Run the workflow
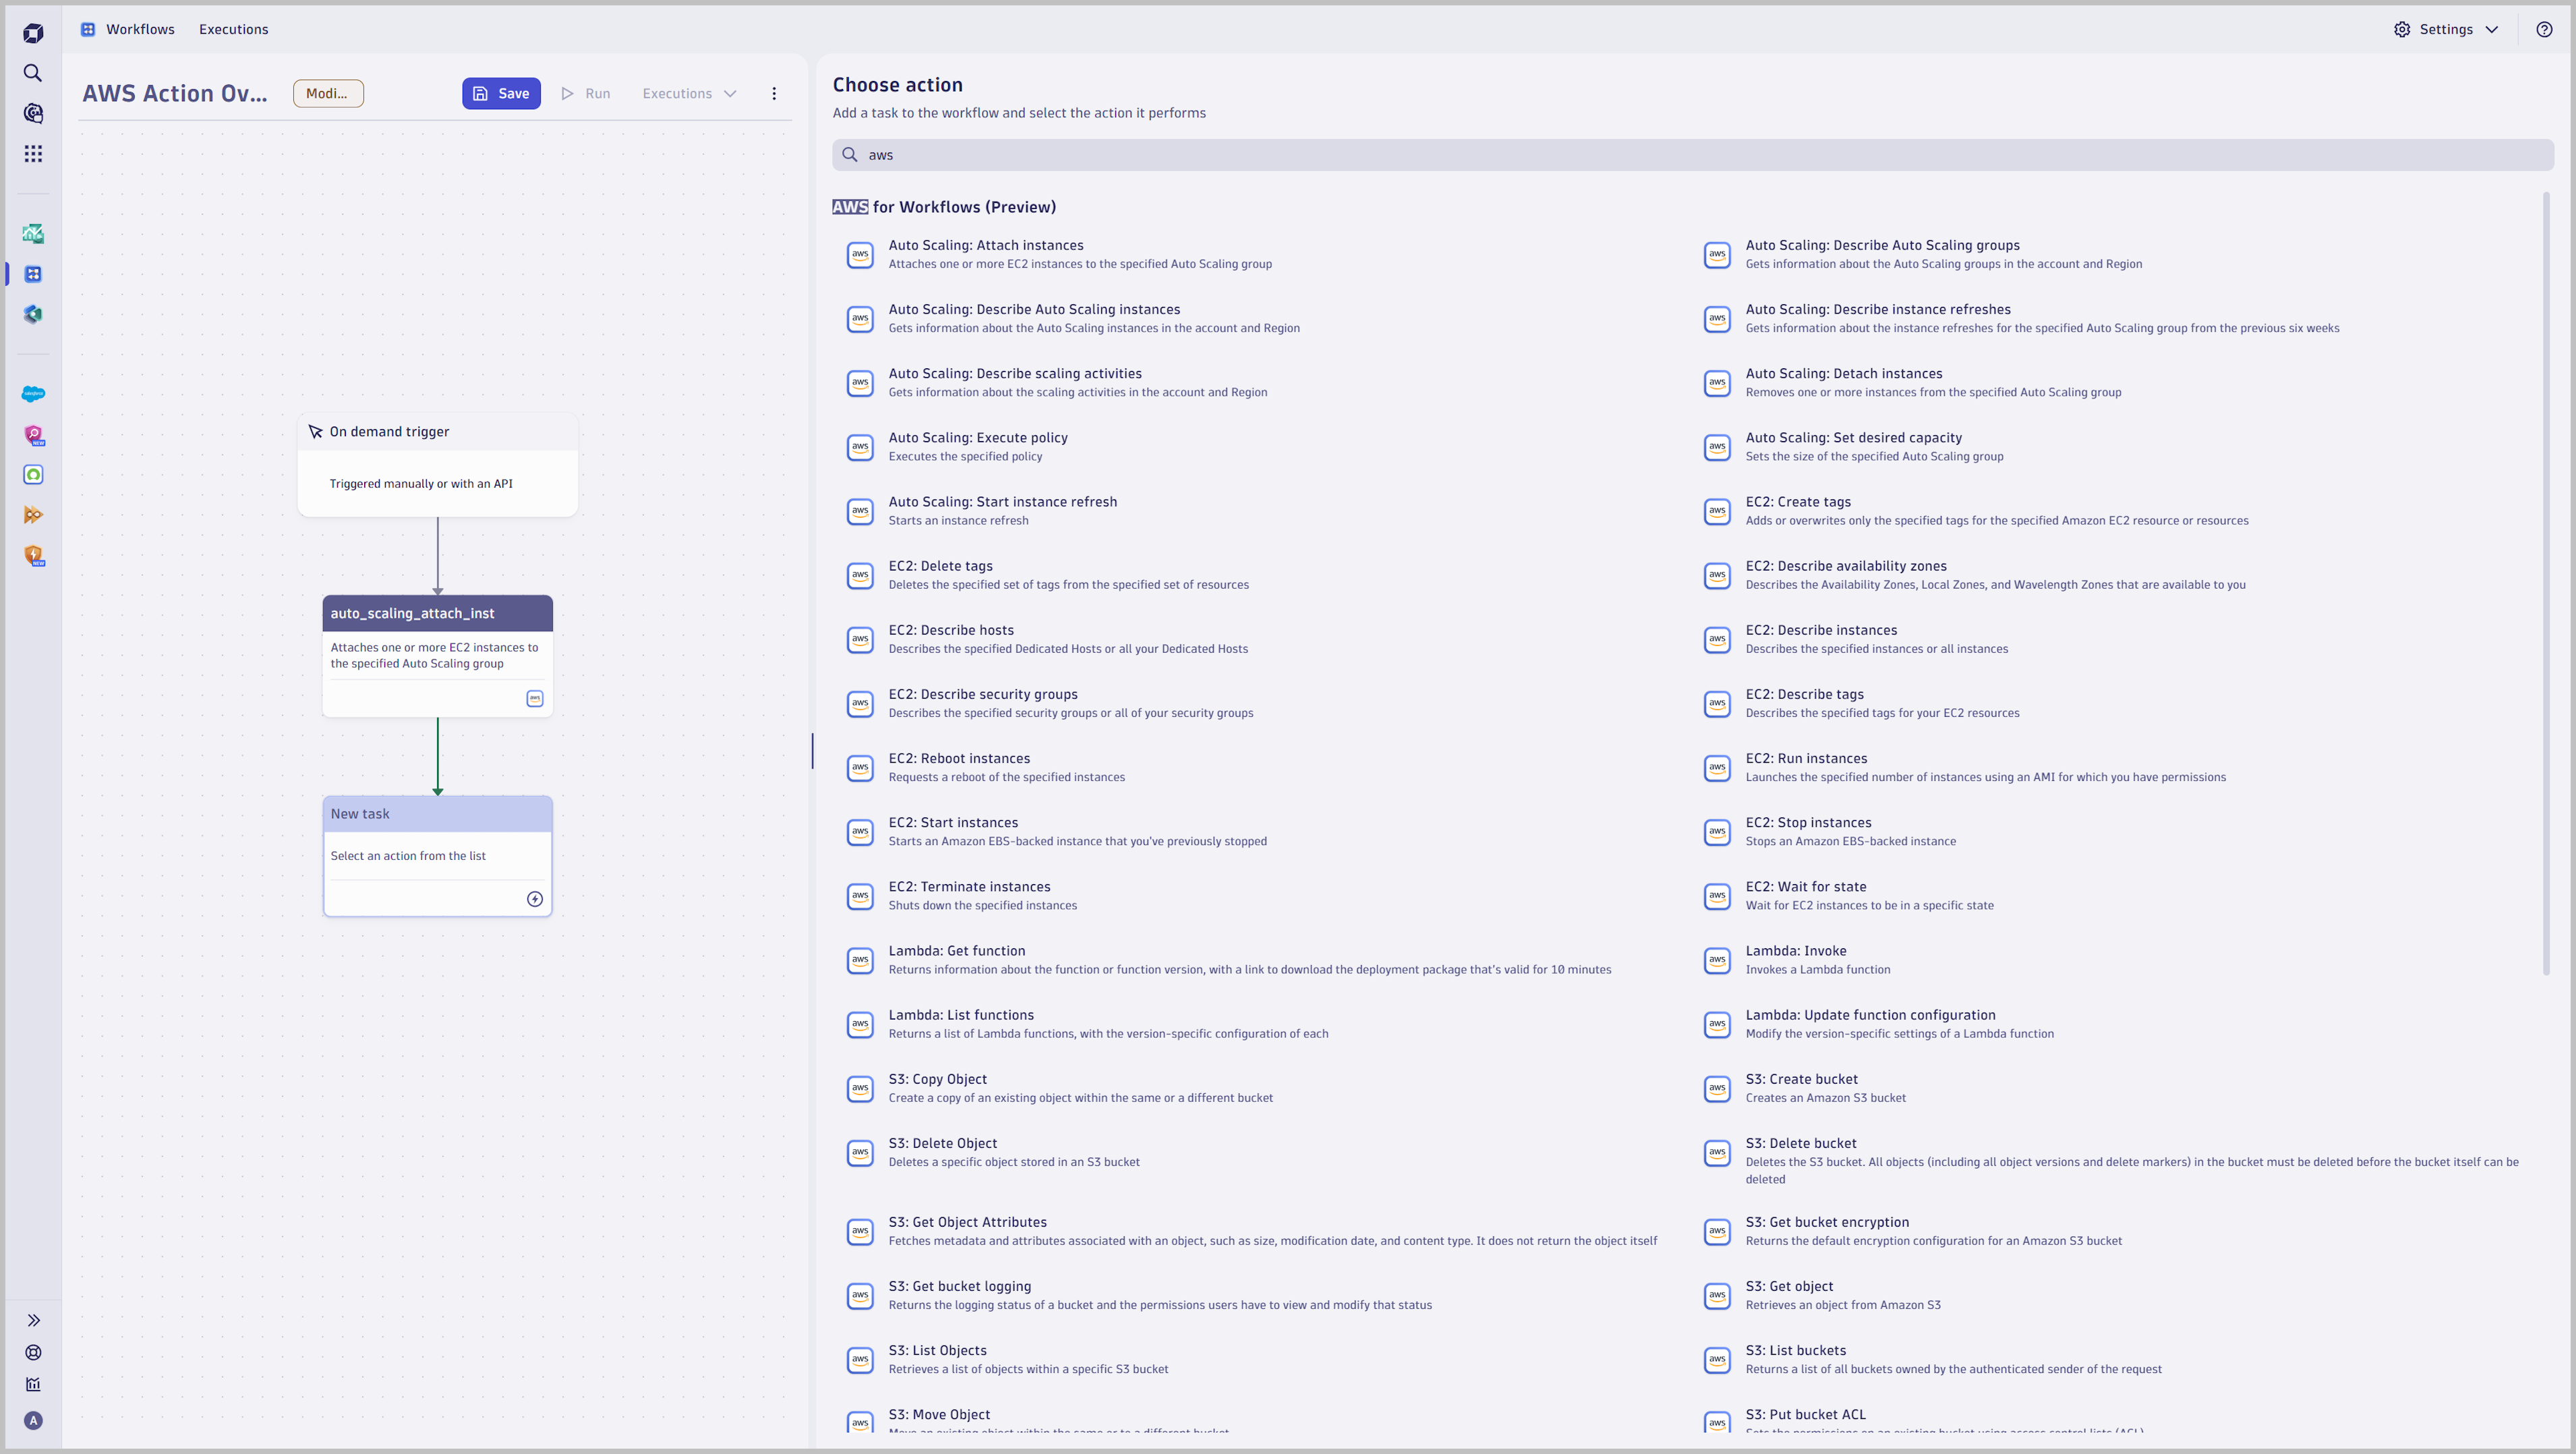2576x1454 pixels. [586, 93]
